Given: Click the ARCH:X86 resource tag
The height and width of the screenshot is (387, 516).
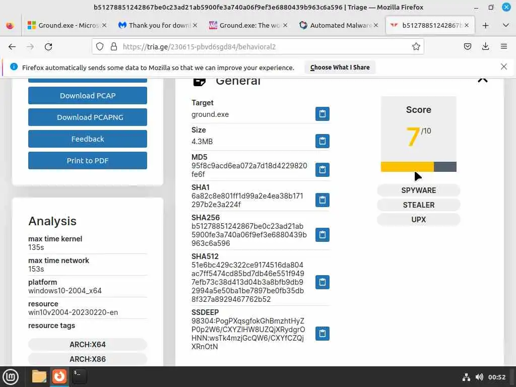Looking at the screenshot, I should (88, 359).
